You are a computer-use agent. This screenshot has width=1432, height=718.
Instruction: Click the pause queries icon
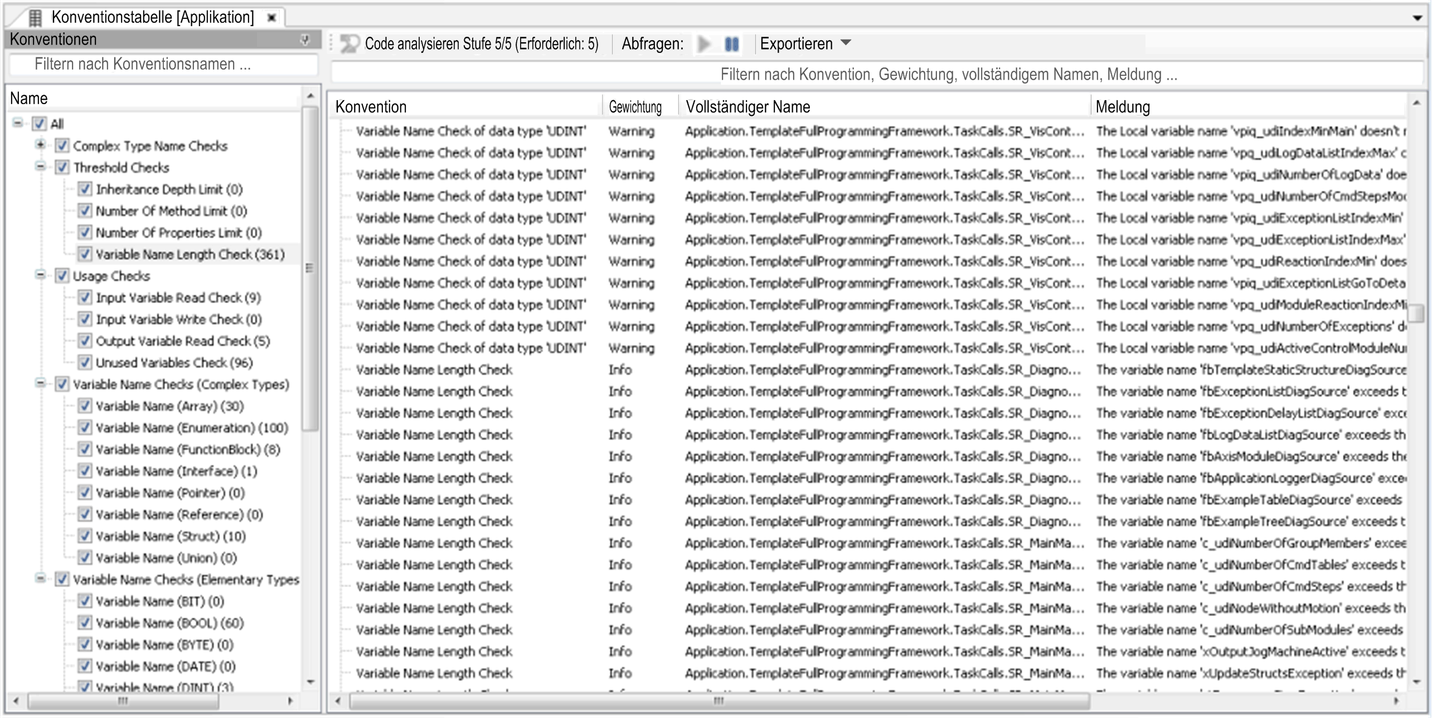732,43
